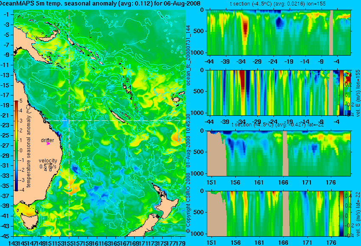The width and height of the screenshot is (361, 246).
Task: Click the 'drifter' legend label
Action: coord(48,140)
